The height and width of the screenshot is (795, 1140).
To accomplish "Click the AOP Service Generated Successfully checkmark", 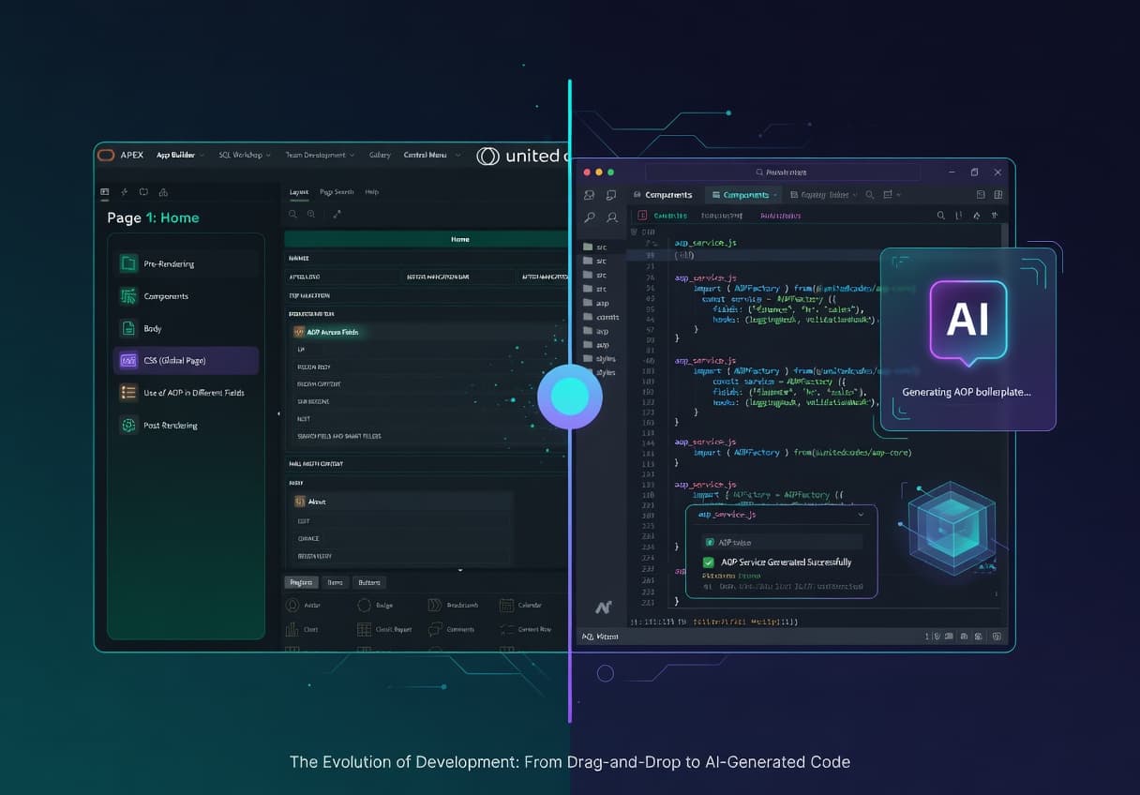I will click(x=708, y=562).
